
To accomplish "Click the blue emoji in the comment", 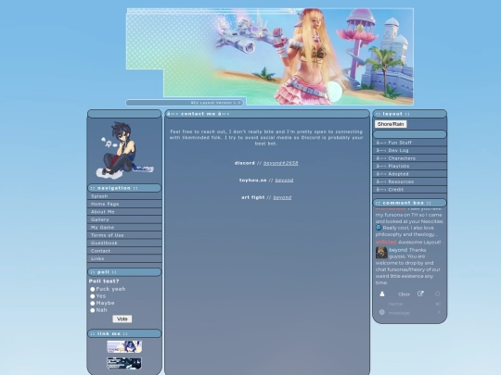I will coord(379,228).
